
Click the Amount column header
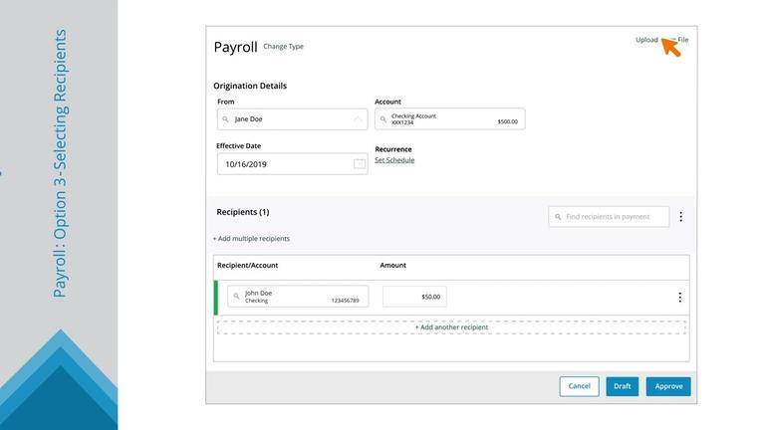(392, 265)
